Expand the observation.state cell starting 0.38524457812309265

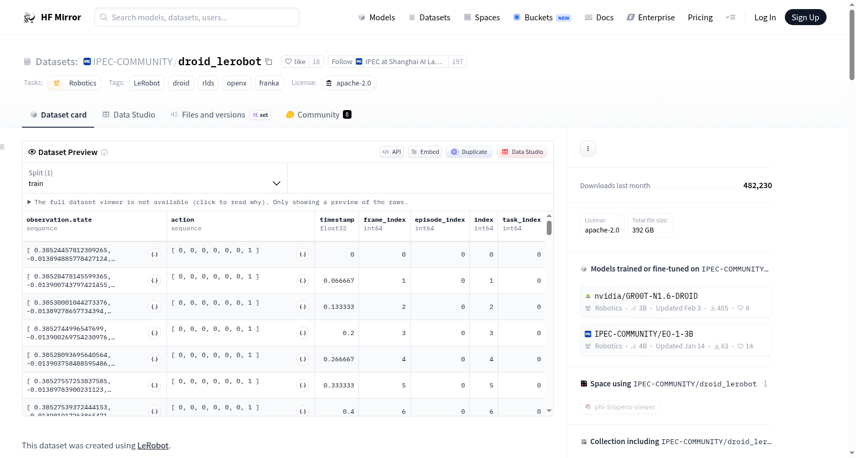click(x=155, y=254)
